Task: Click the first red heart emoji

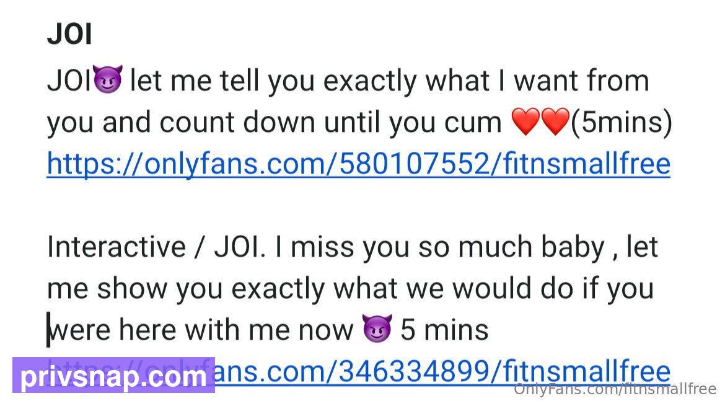Action: click(526, 121)
